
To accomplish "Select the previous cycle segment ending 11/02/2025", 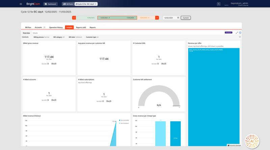I will point(87,18).
